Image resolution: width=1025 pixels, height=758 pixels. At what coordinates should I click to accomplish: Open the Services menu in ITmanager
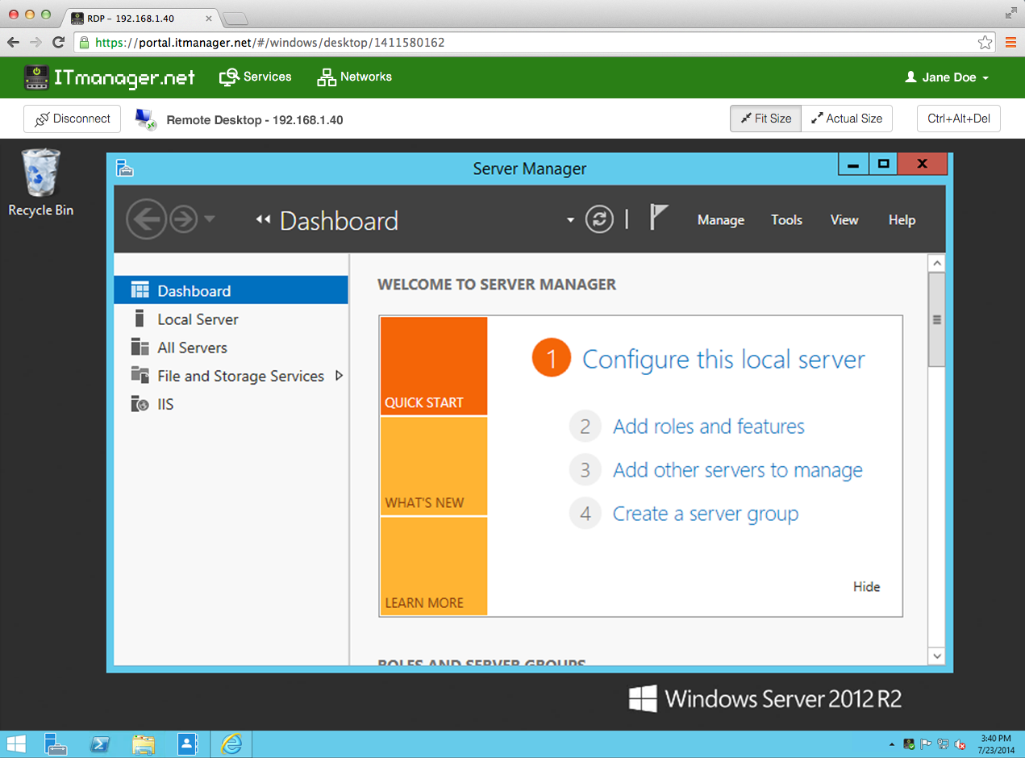[256, 77]
